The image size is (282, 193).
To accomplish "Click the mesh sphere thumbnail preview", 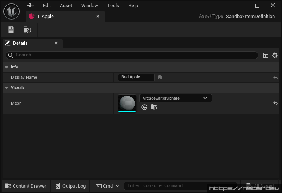I will point(127,103).
